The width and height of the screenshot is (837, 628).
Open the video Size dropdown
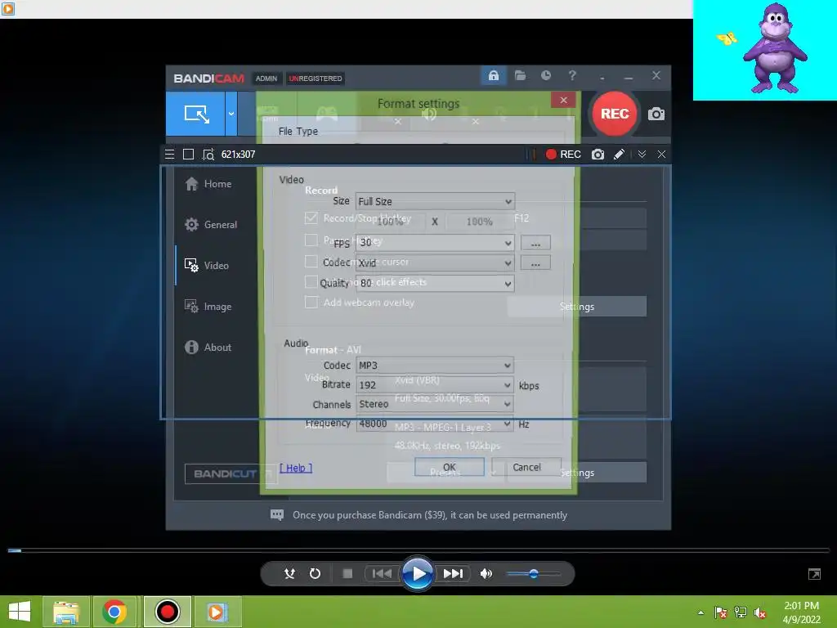(435, 201)
